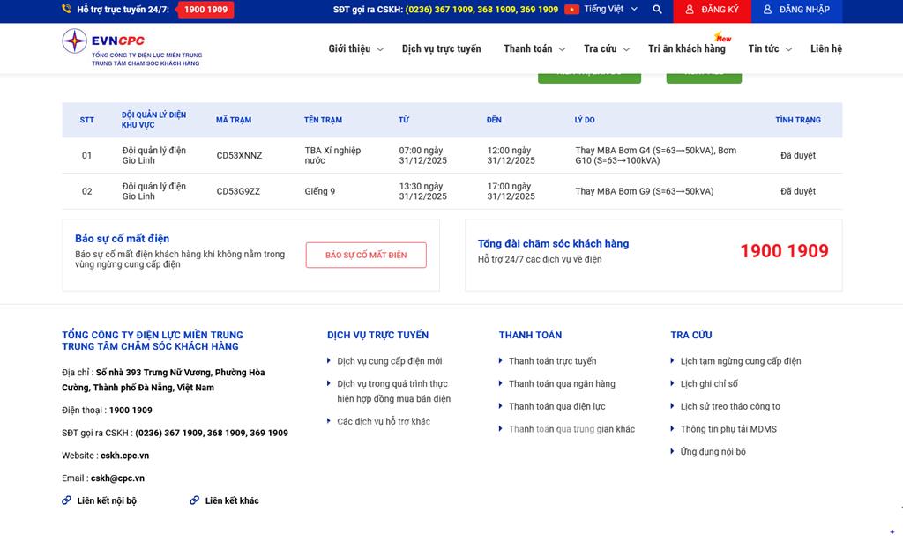Click the red 1900 1909 hotline badge
This screenshot has height=541, width=903.
click(x=205, y=10)
